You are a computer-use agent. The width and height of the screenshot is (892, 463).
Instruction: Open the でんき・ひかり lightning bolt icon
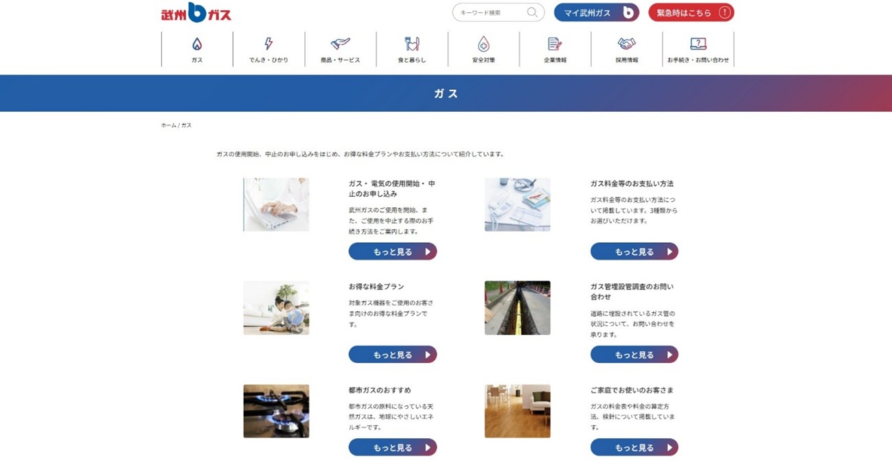point(268,44)
